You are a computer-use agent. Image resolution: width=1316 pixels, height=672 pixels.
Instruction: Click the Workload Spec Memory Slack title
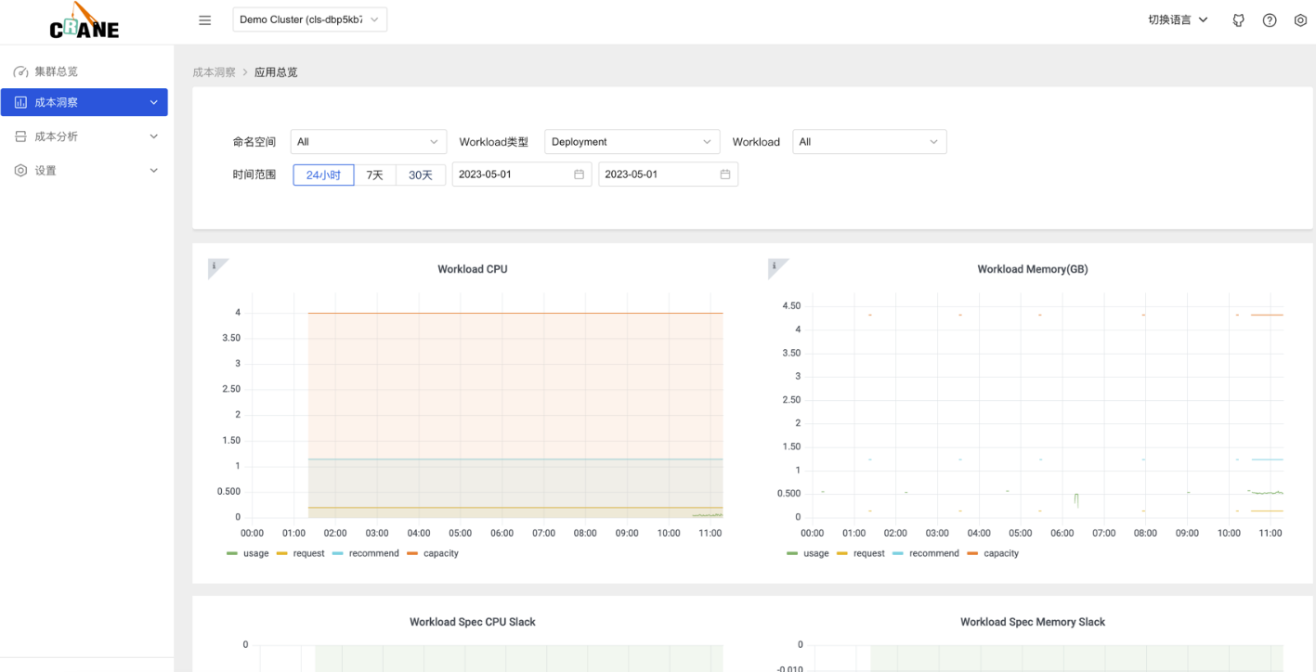tap(1033, 622)
